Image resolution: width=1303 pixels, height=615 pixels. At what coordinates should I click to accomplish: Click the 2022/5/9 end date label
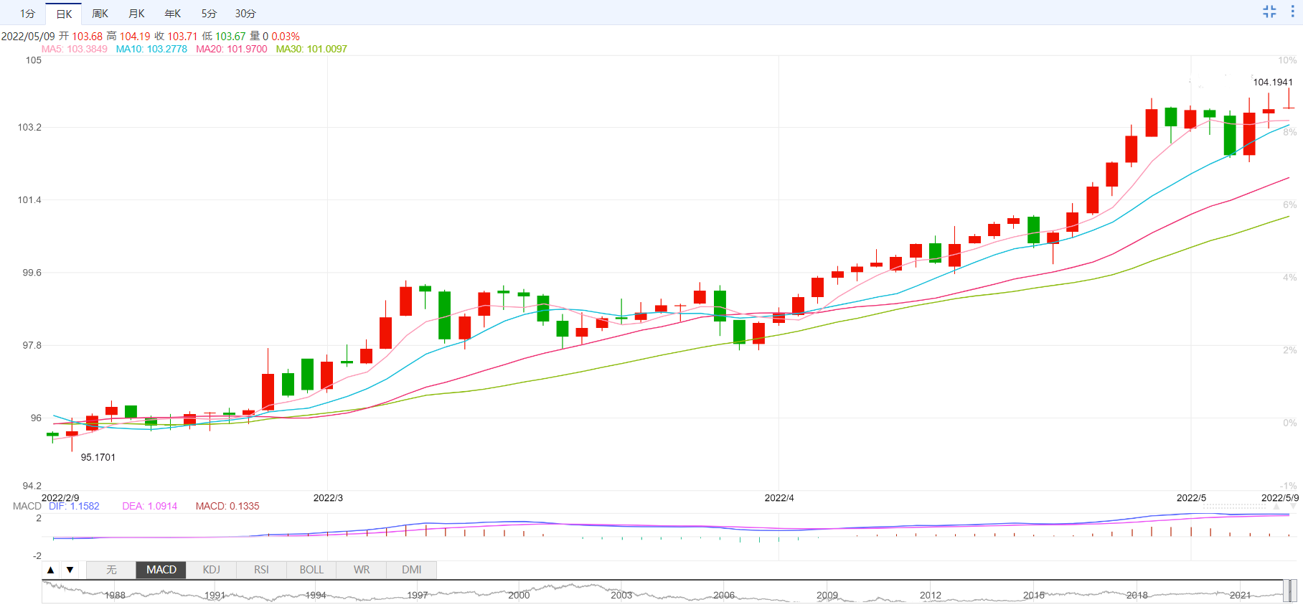click(1280, 497)
